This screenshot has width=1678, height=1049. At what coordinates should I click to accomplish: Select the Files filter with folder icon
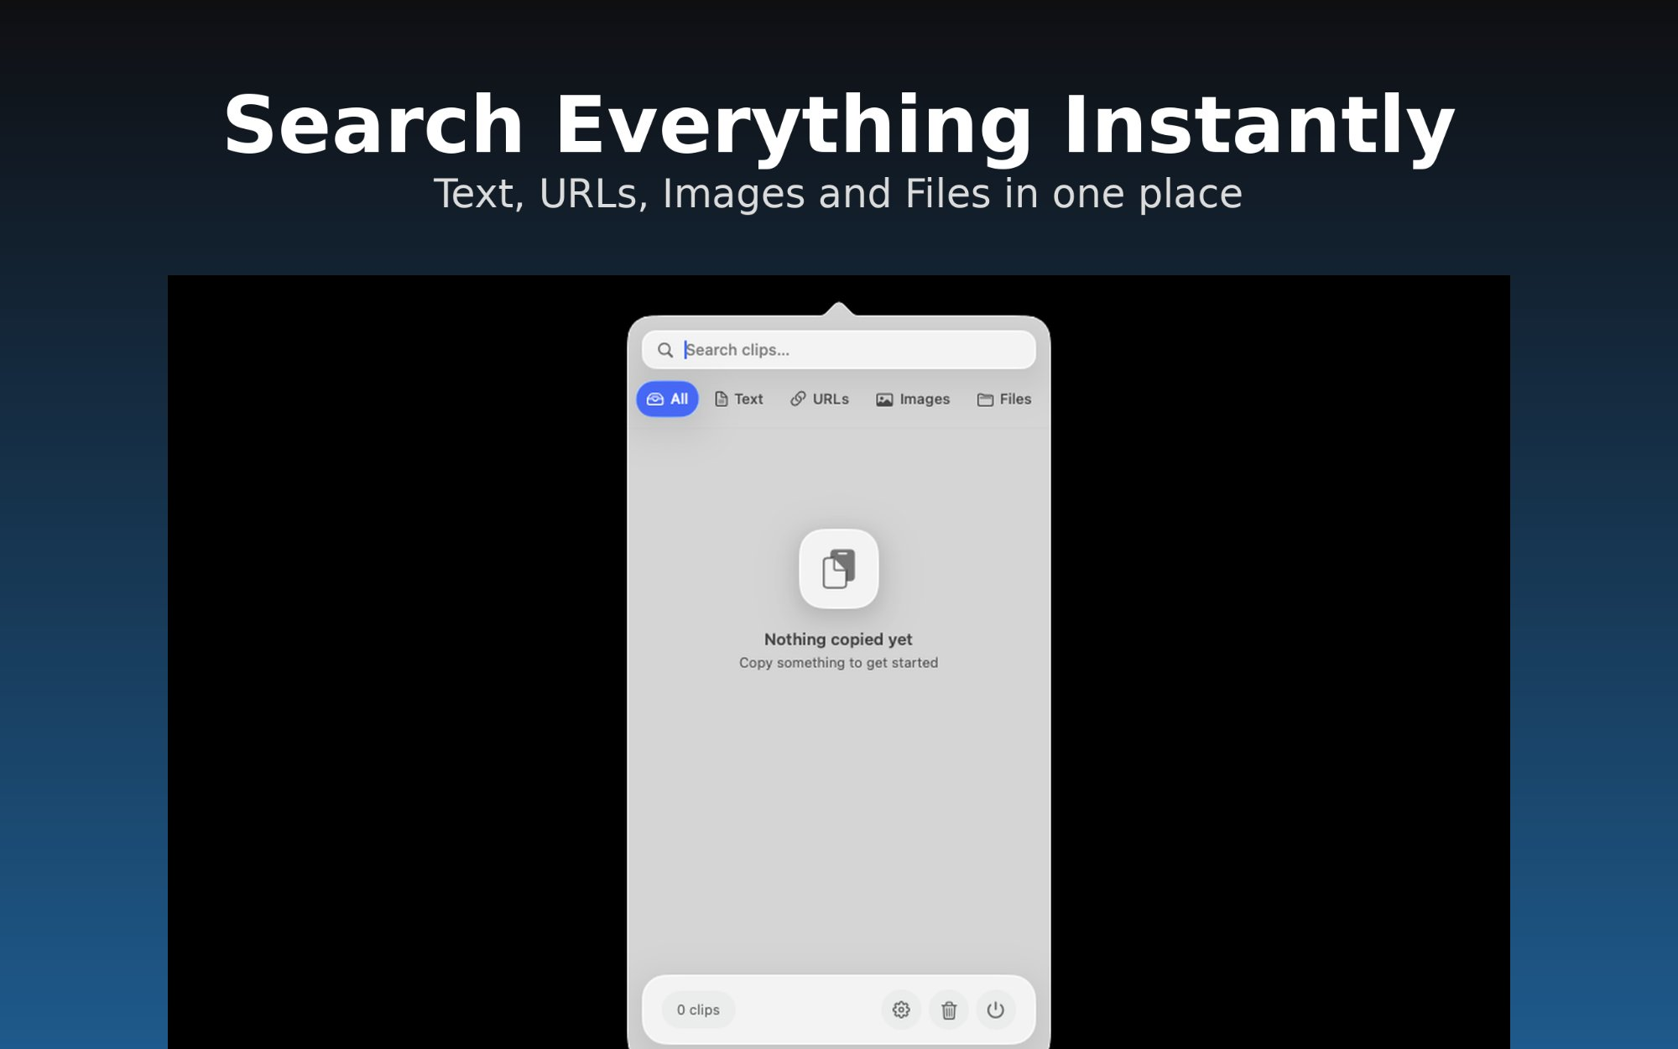pos(1003,399)
